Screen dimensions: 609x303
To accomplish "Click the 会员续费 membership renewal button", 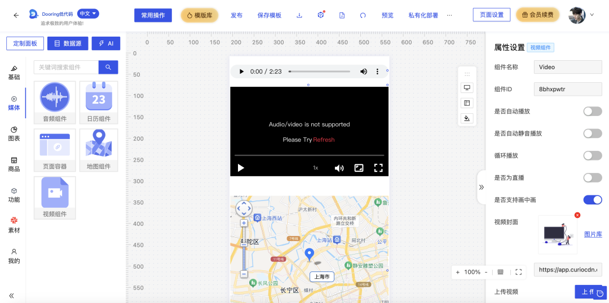I will point(537,15).
